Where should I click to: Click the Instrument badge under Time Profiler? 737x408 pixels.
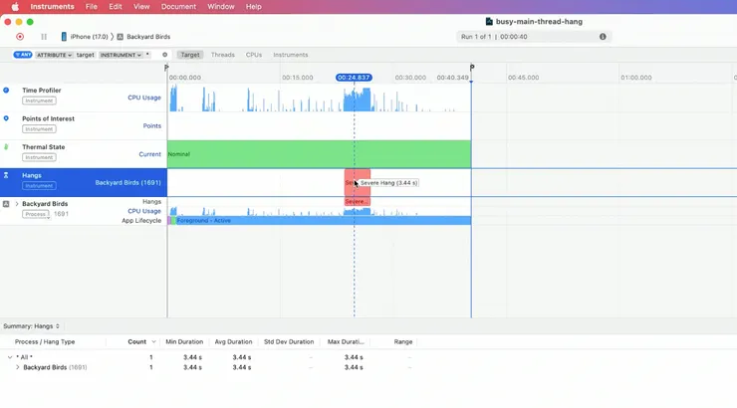[x=39, y=101]
